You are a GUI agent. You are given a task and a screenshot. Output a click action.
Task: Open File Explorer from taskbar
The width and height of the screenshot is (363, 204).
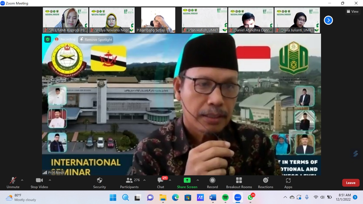pyautogui.click(x=163, y=197)
